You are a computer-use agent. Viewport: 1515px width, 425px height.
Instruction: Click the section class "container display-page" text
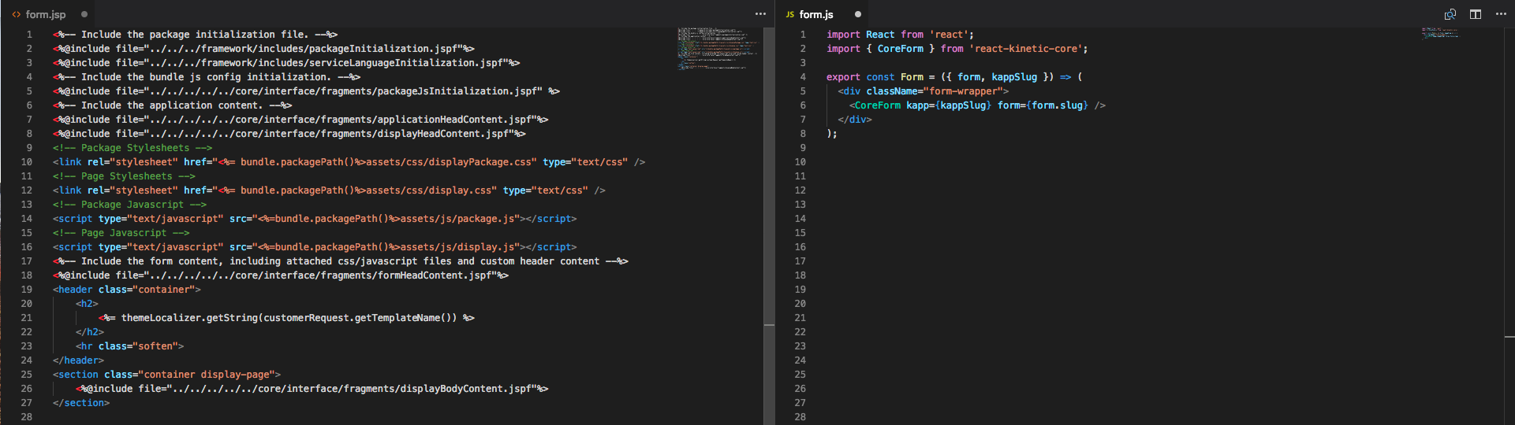[207, 375]
